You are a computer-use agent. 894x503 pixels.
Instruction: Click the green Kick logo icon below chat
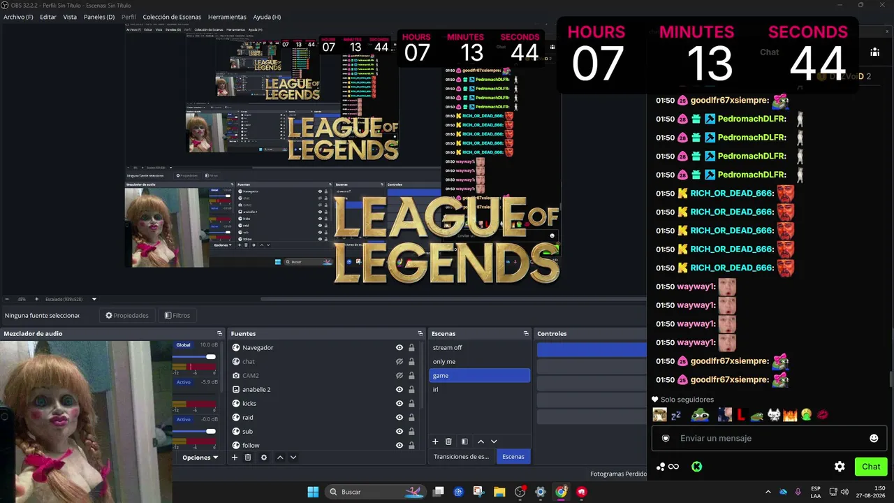click(696, 467)
